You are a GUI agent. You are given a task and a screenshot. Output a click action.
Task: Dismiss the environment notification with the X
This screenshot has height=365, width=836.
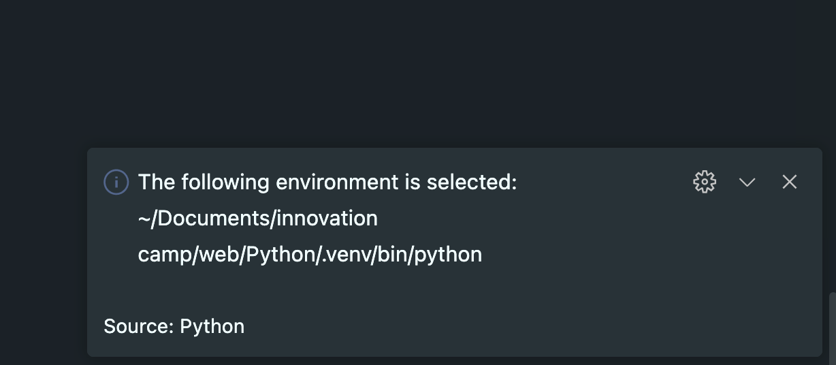coord(790,182)
